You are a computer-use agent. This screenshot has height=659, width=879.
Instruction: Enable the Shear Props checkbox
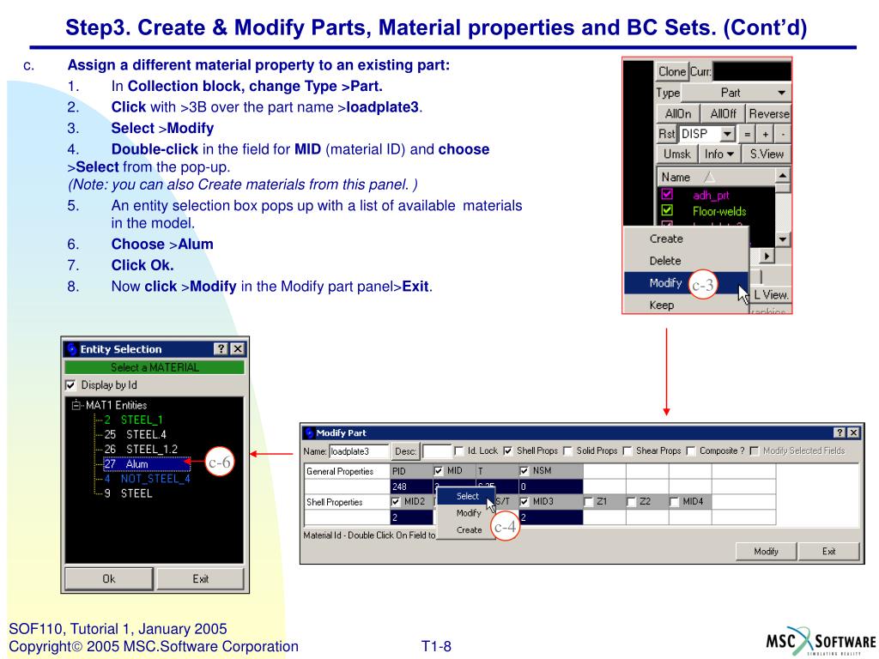627,450
